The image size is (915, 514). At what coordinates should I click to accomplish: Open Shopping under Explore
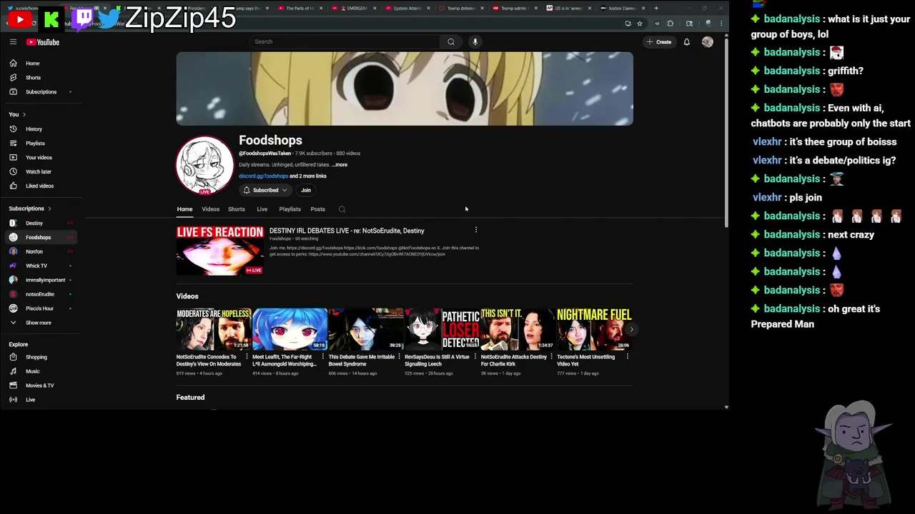(41, 357)
